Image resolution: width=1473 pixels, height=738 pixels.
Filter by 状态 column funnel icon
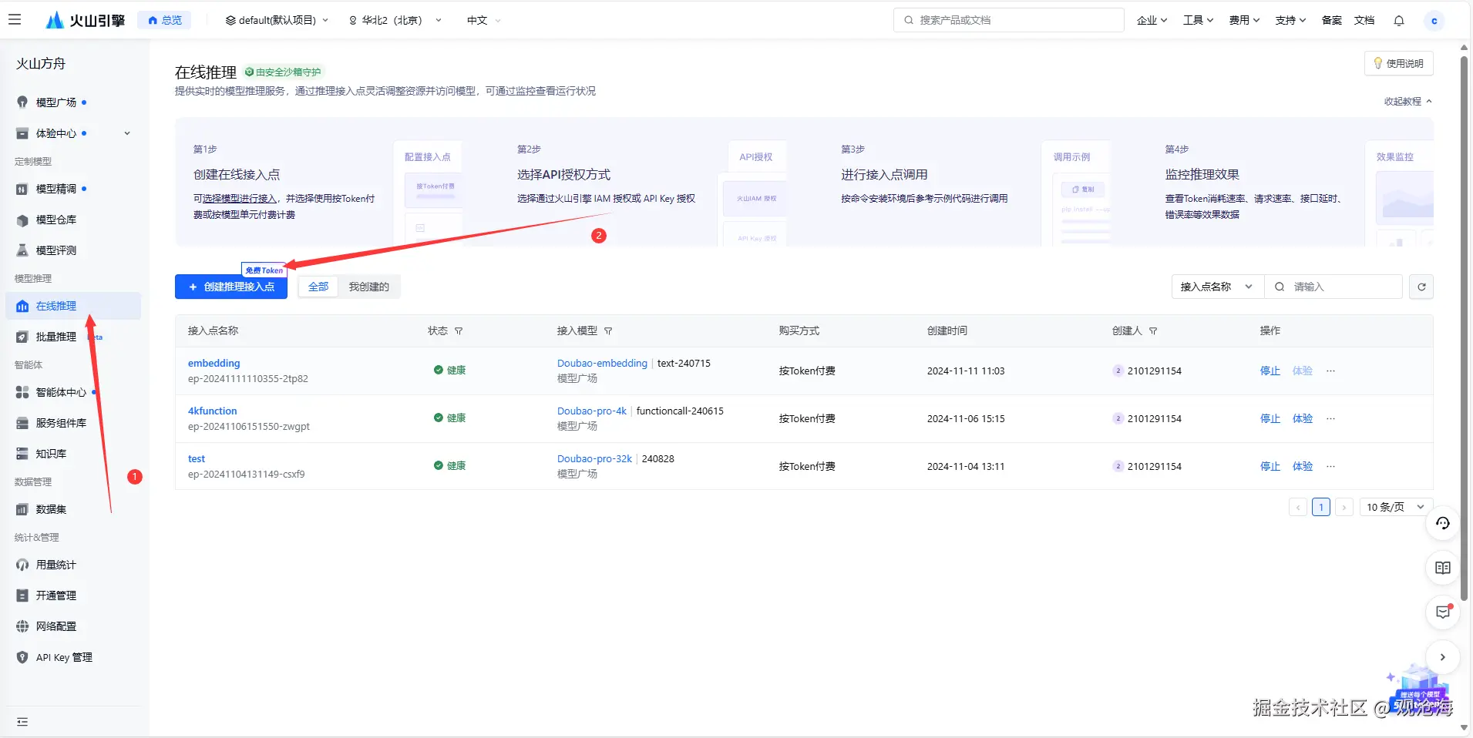[459, 331]
